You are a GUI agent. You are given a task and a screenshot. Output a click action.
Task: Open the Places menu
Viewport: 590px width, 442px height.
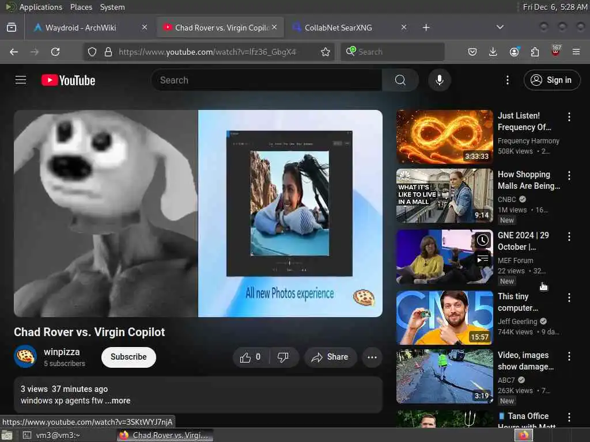coord(81,7)
